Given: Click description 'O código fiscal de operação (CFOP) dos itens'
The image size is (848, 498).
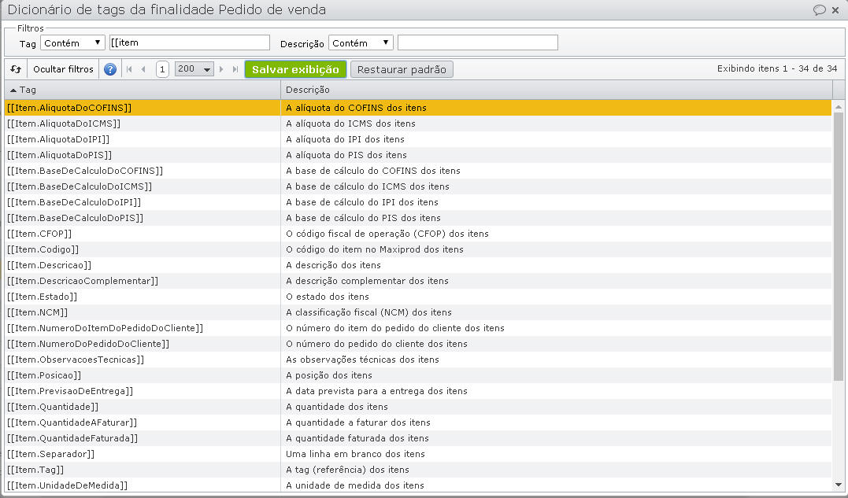Looking at the screenshot, I should click(x=387, y=234).
